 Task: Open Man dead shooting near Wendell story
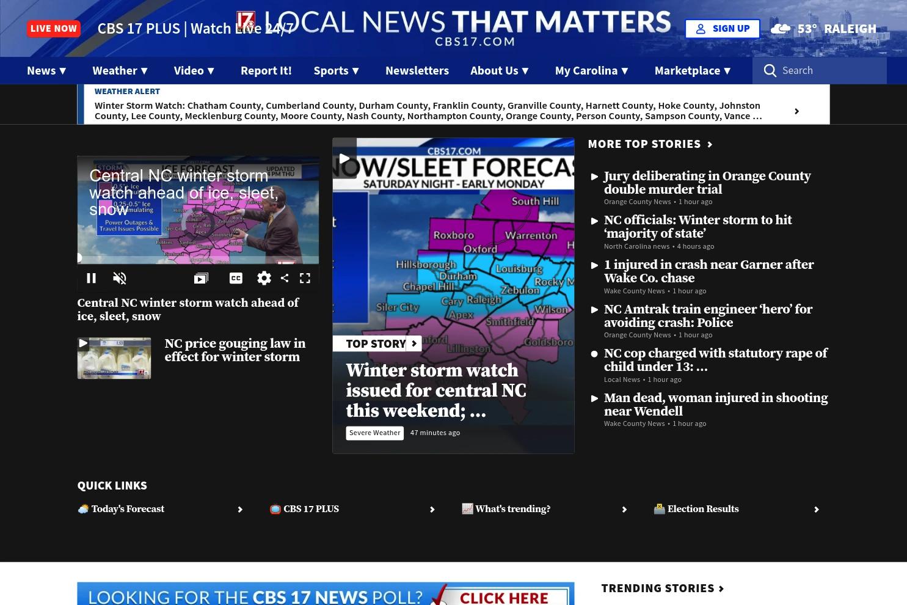[716, 405]
